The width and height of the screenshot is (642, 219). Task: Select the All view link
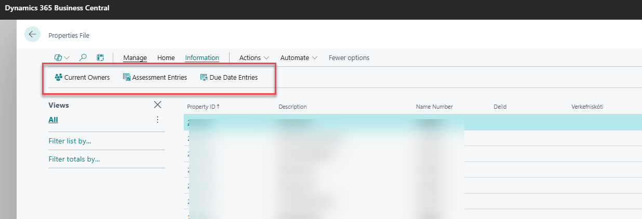click(x=53, y=120)
